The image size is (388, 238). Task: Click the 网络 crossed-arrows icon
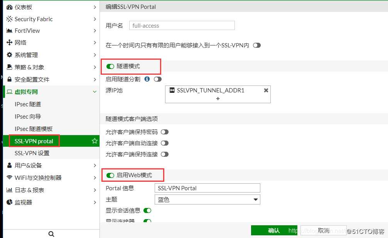coord(9,42)
